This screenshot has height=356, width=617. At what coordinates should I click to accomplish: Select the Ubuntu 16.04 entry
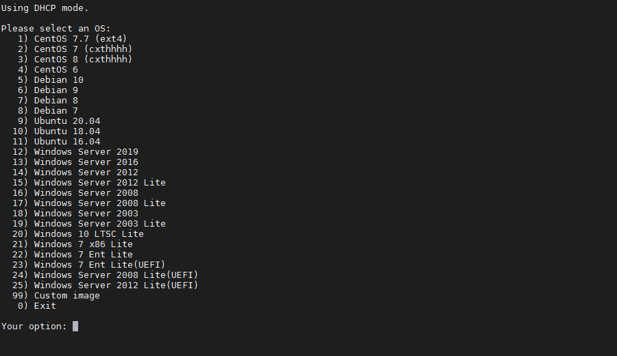coord(66,142)
